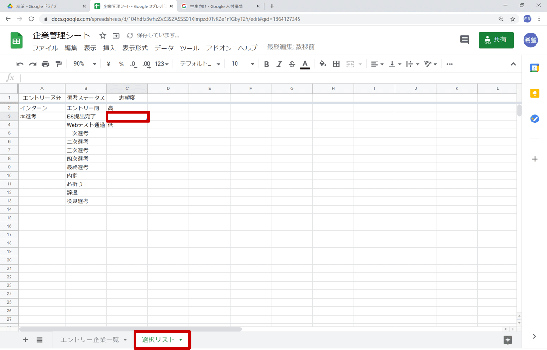Screen dimensions: 547x350
Task: Open the ツール menu
Action: click(x=190, y=48)
